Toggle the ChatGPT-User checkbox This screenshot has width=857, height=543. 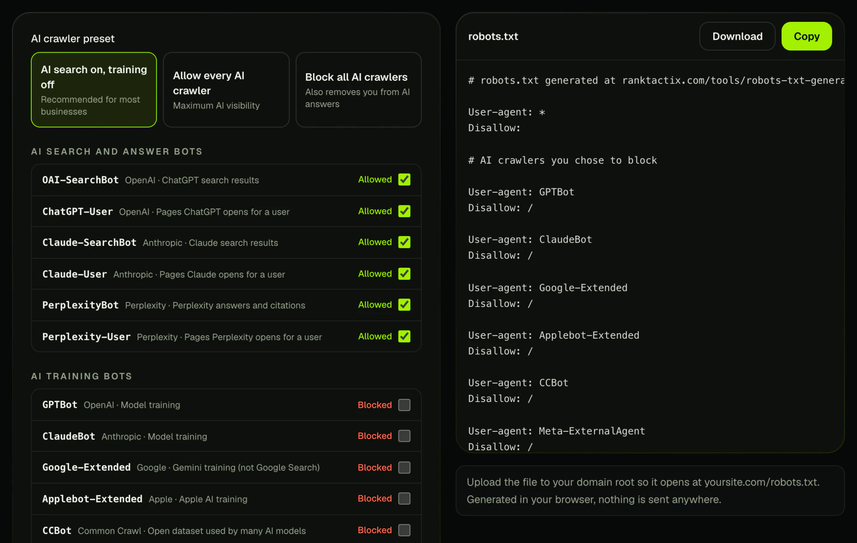(404, 211)
